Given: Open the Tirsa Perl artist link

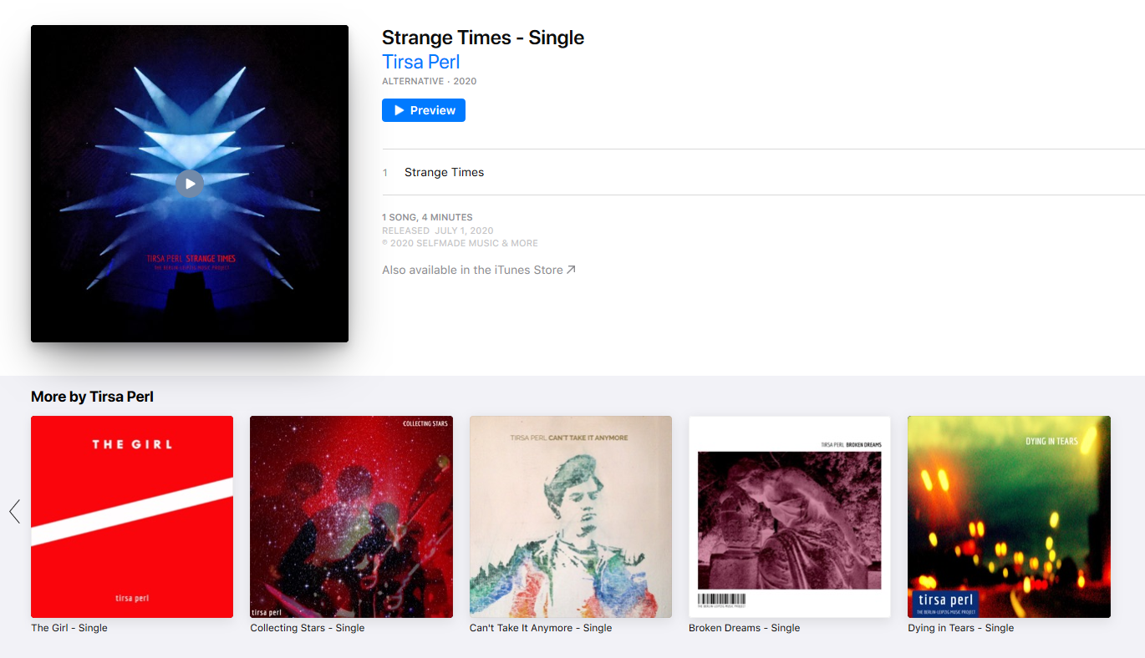Looking at the screenshot, I should click(420, 62).
